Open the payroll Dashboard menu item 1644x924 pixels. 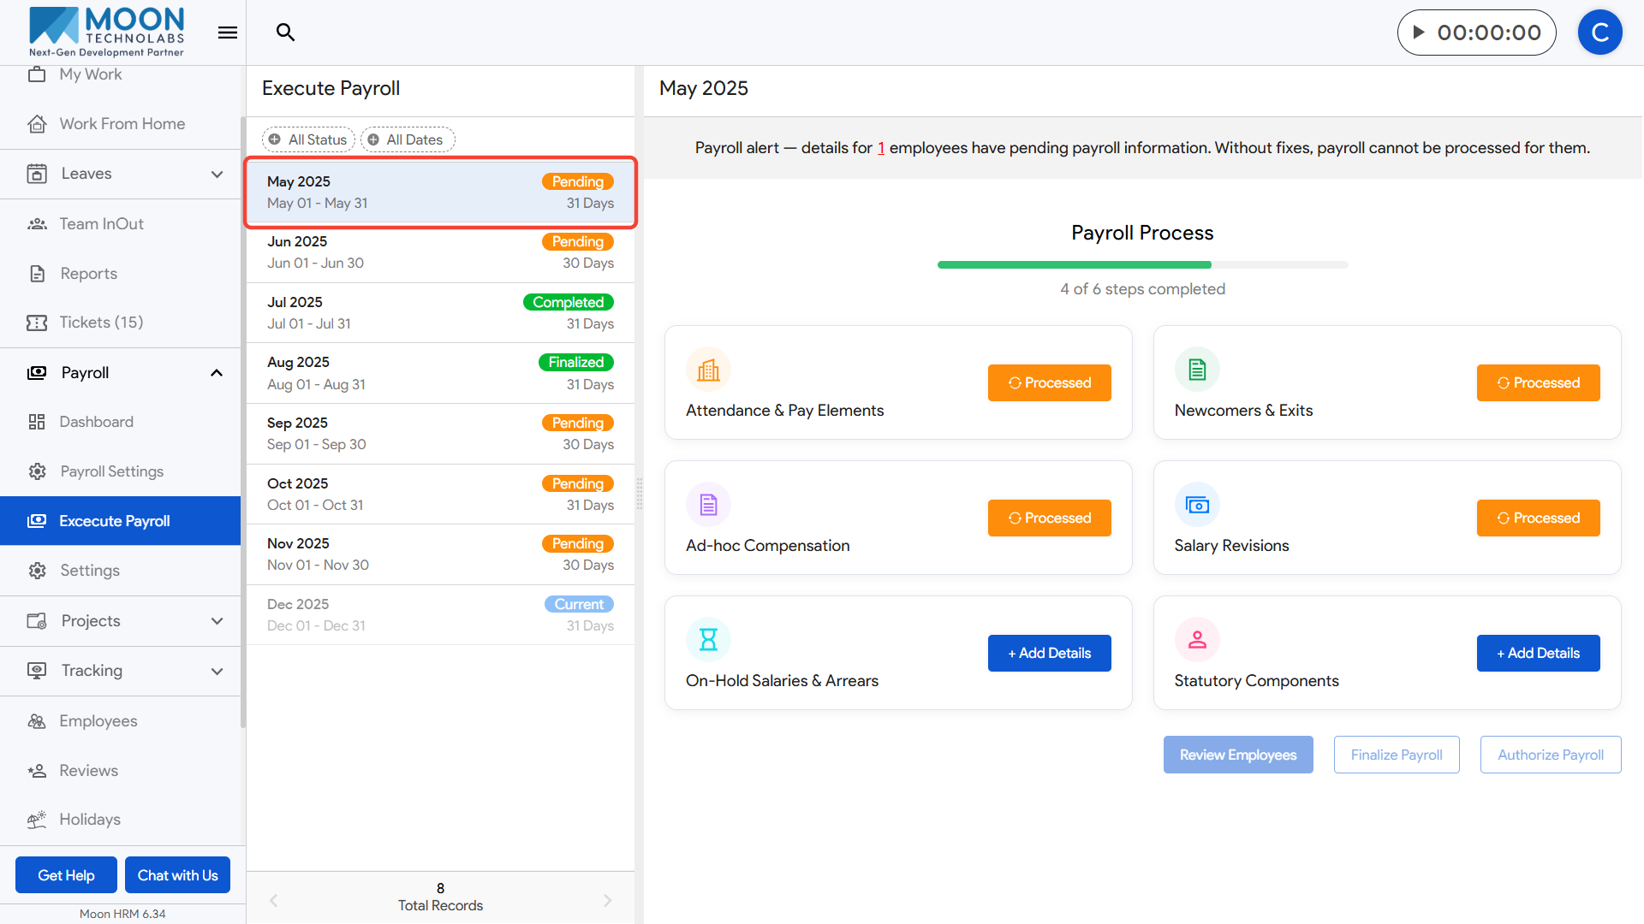(96, 422)
